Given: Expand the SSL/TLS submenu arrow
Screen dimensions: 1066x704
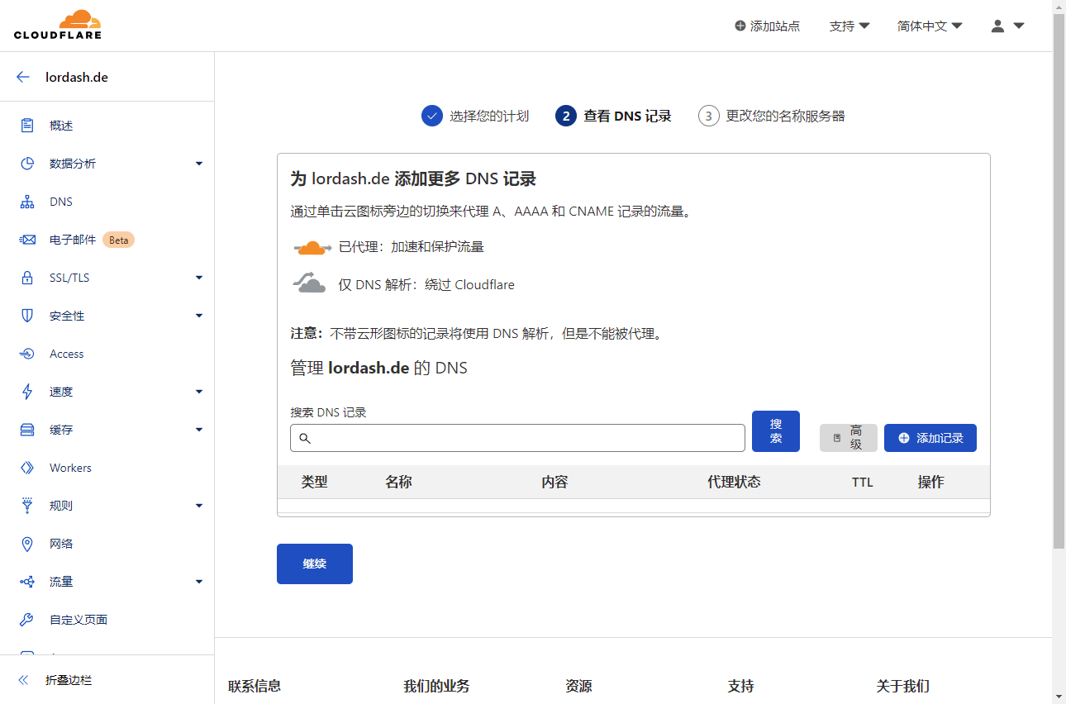Looking at the screenshot, I should [199, 278].
